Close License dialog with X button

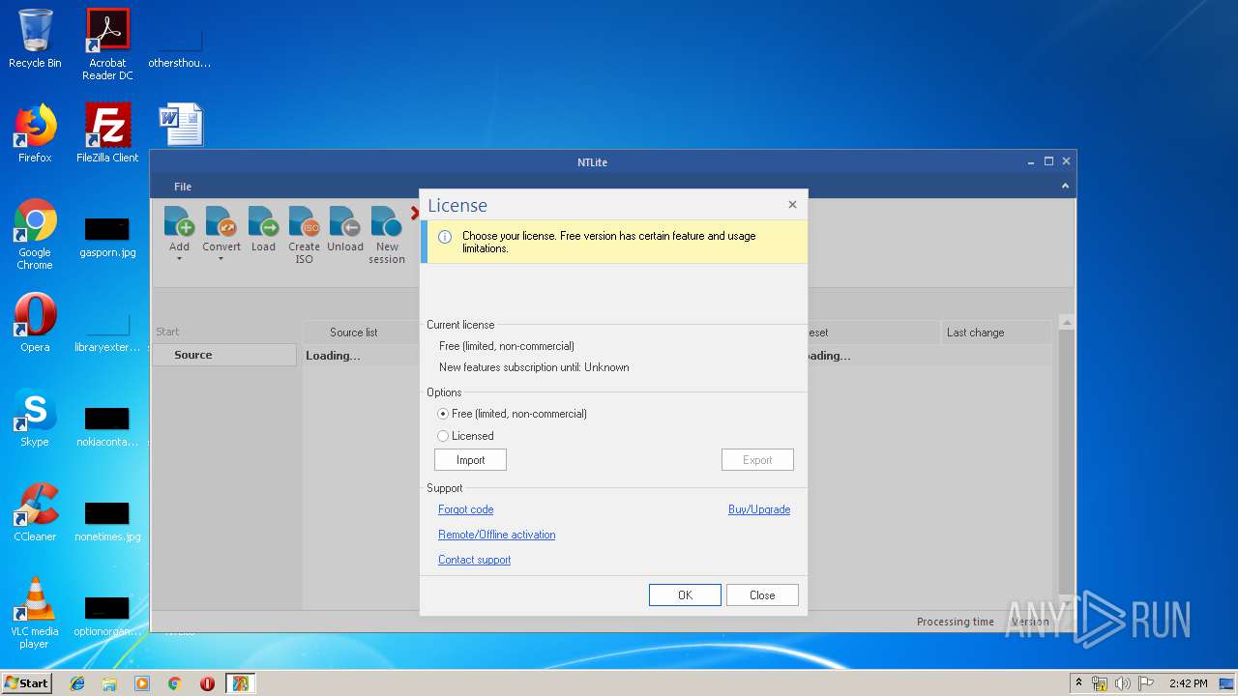(792, 205)
